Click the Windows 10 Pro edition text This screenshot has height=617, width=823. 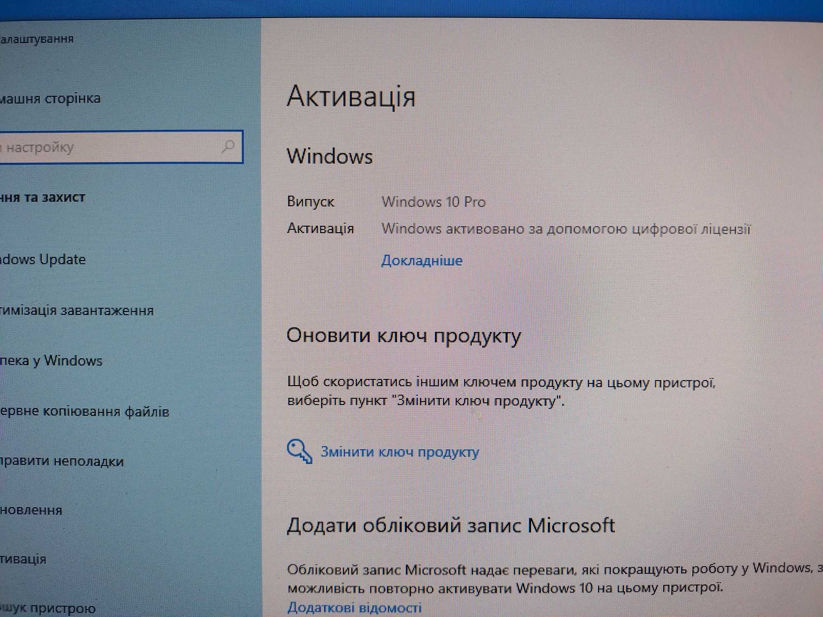tap(434, 202)
